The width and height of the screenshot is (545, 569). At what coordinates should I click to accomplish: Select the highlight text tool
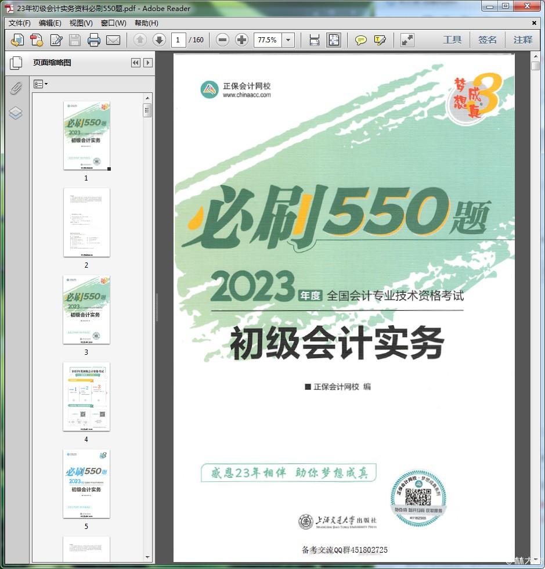(380, 40)
